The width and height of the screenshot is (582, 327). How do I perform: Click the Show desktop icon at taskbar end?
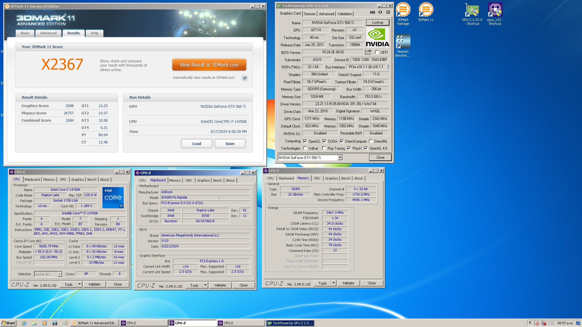tap(578, 323)
